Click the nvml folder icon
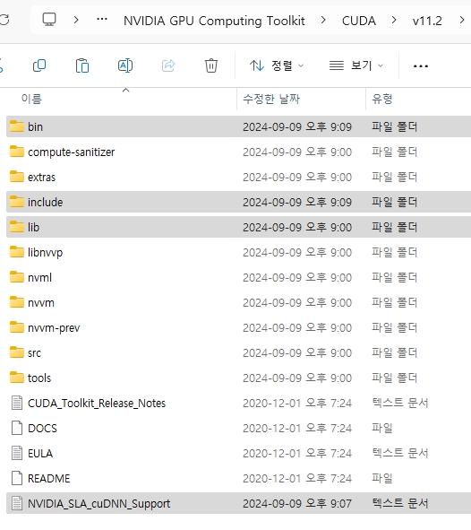The height and width of the screenshot is (530, 471). coord(17,277)
